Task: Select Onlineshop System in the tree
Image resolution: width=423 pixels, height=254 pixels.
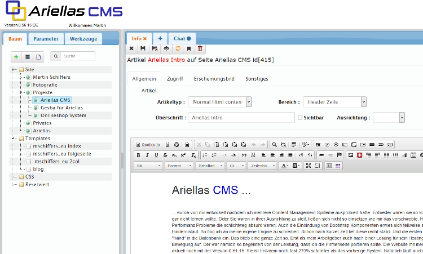Action: point(63,115)
